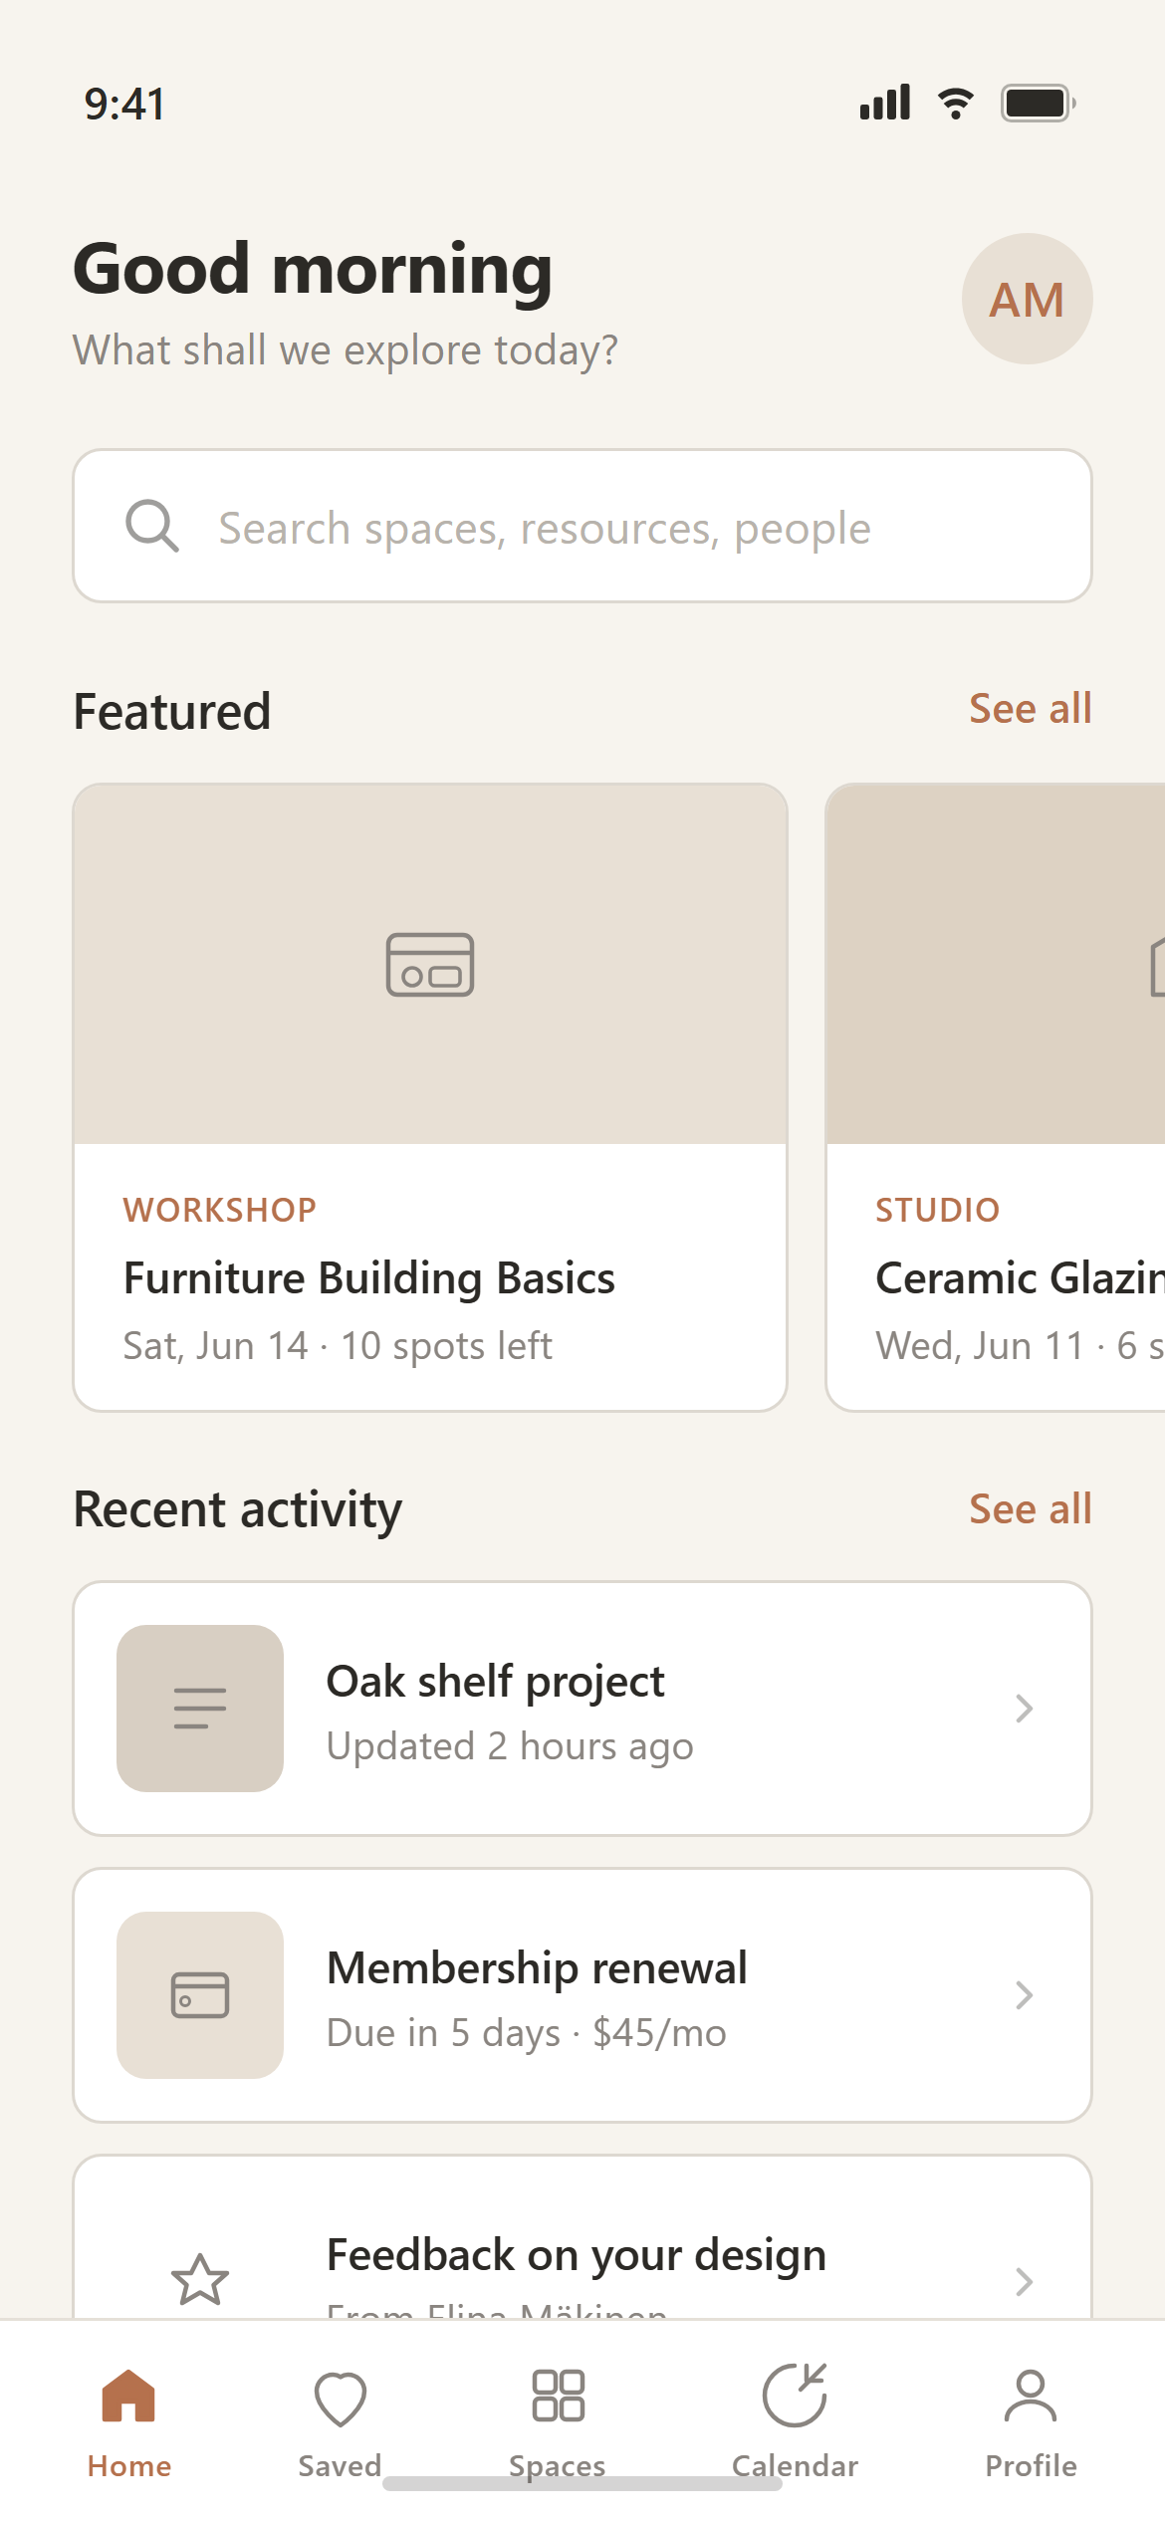Image resolution: width=1165 pixels, height=2521 pixels.
Task: Open the Saved heart icon
Action: (x=340, y=2398)
